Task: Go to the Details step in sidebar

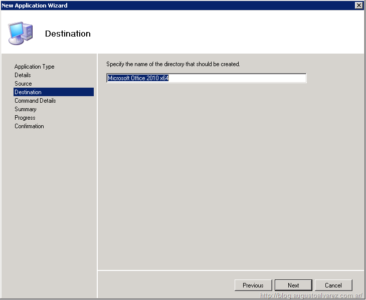Action: coord(23,75)
